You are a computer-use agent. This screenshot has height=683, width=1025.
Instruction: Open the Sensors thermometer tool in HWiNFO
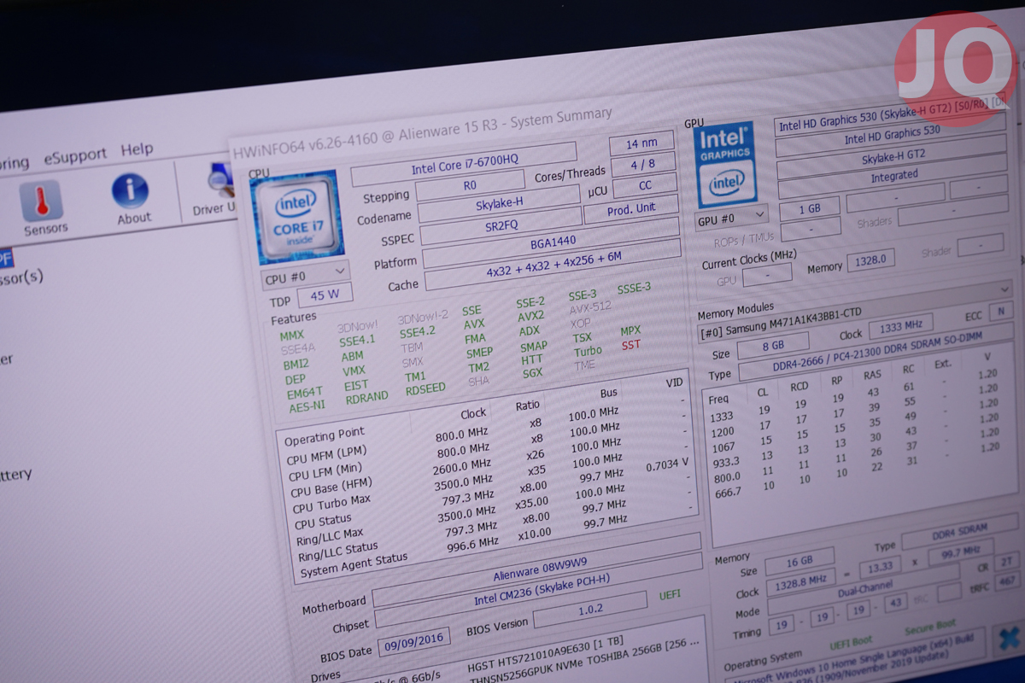(43, 207)
